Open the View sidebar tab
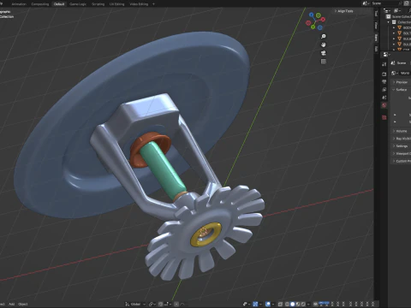 [376, 26]
